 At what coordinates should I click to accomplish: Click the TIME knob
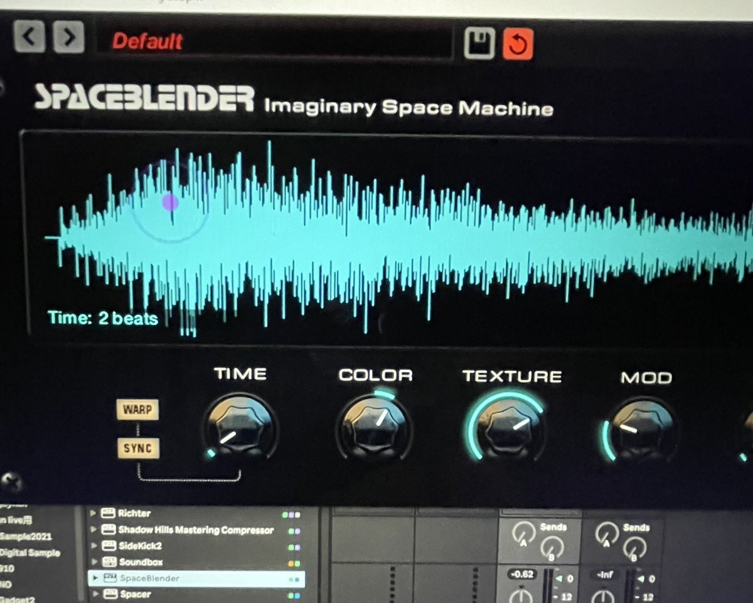pos(240,428)
